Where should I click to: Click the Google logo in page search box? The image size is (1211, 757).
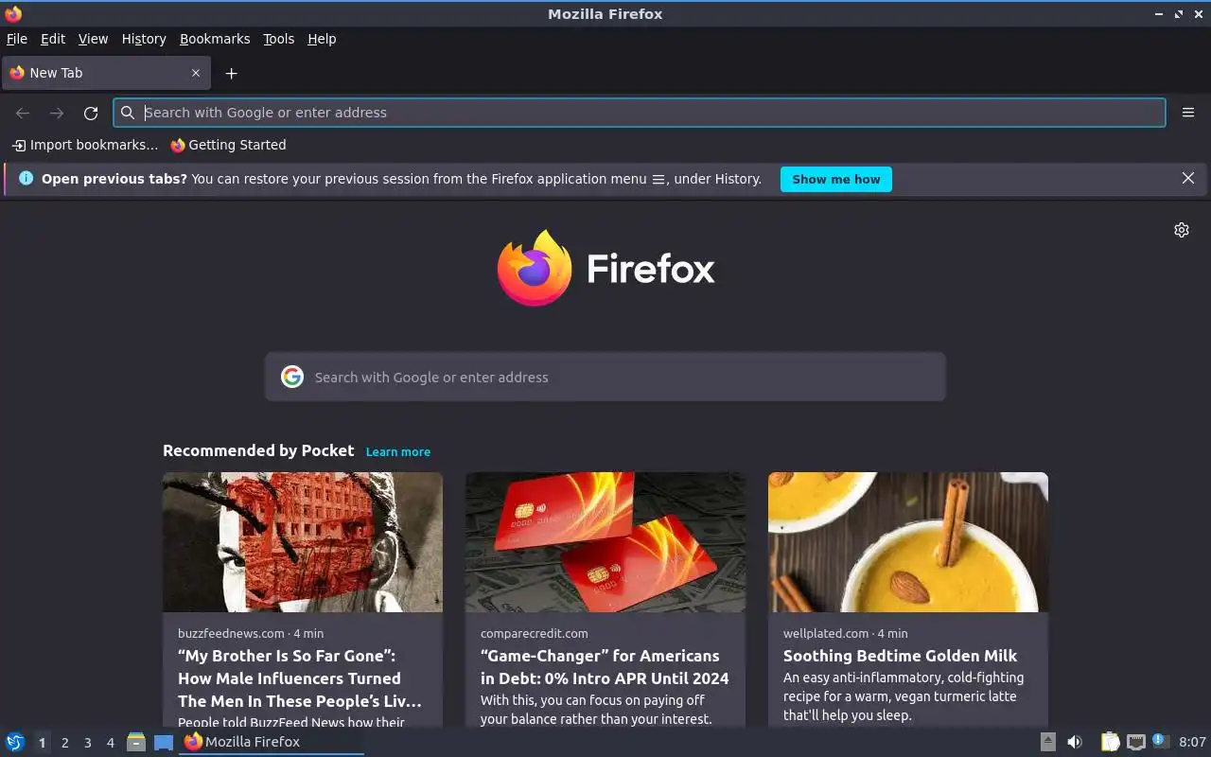[x=292, y=377]
